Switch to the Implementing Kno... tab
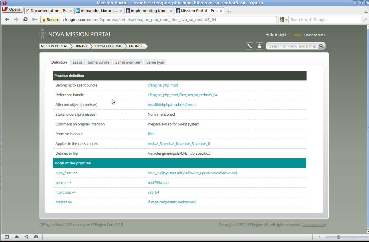369x242 pixels. 149,11
